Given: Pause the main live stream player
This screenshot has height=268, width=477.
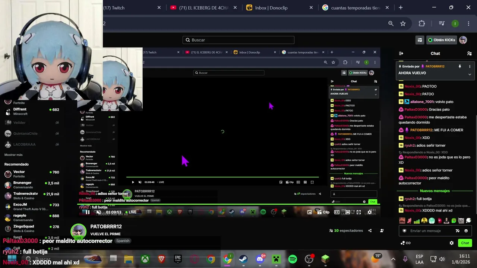Looking at the screenshot, I should (x=87, y=212).
